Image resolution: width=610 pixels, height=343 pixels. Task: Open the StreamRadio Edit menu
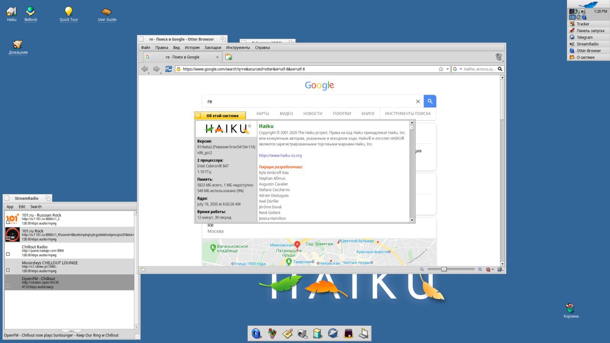tap(22, 207)
